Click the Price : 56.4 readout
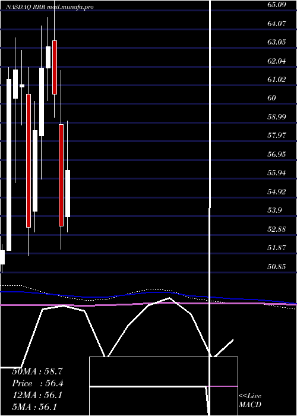297x416 pixels. (x=37, y=383)
